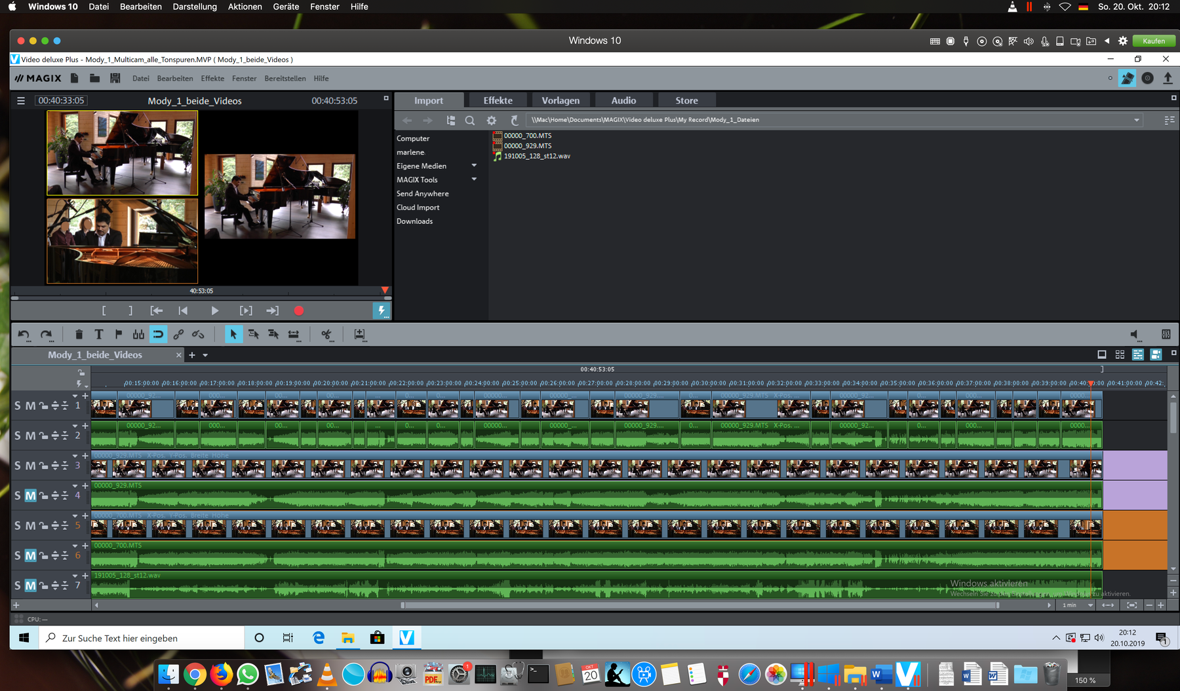Ungroup objects with the broken link icon
1180x691 pixels.
(198, 335)
